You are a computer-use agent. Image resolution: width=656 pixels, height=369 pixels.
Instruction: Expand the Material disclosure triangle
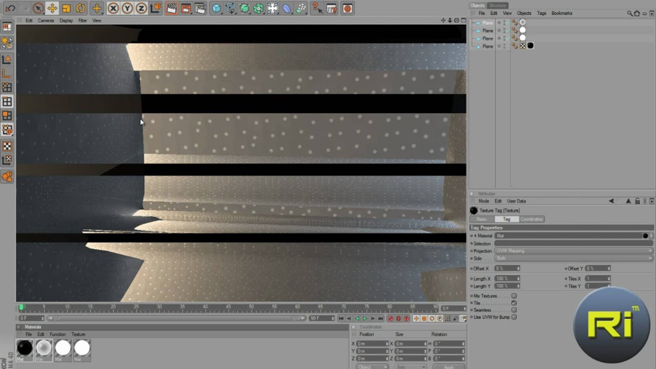pyautogui.click(x=476, y=236)
